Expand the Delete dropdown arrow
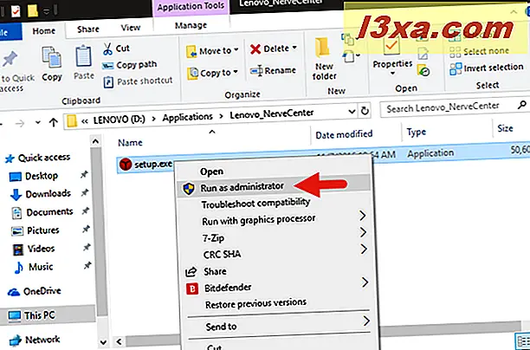The image size is (530, 350). (294, 48)
